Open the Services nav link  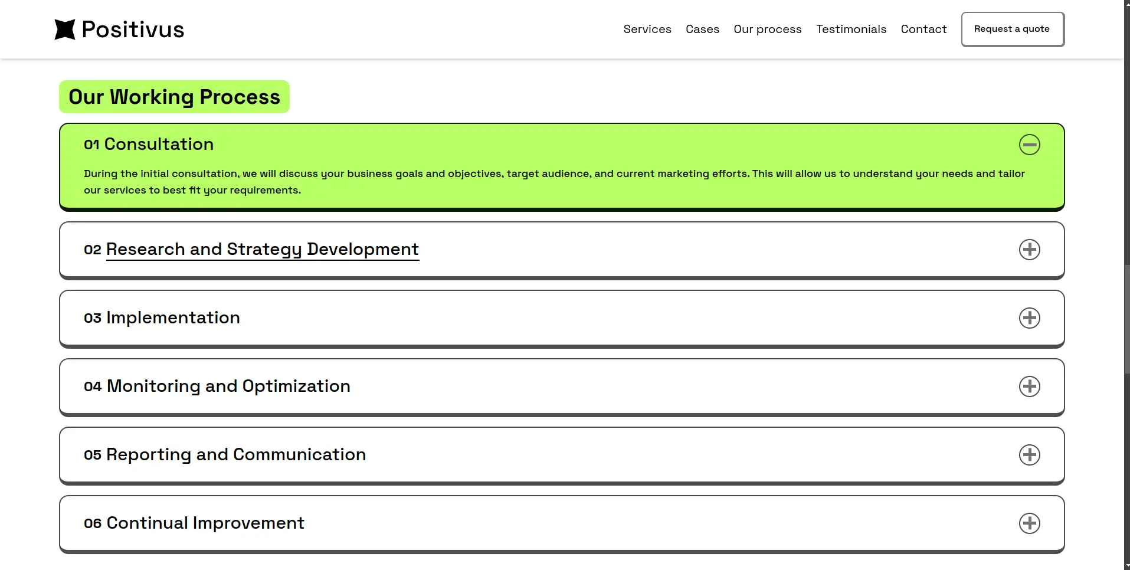coord(647,30)
